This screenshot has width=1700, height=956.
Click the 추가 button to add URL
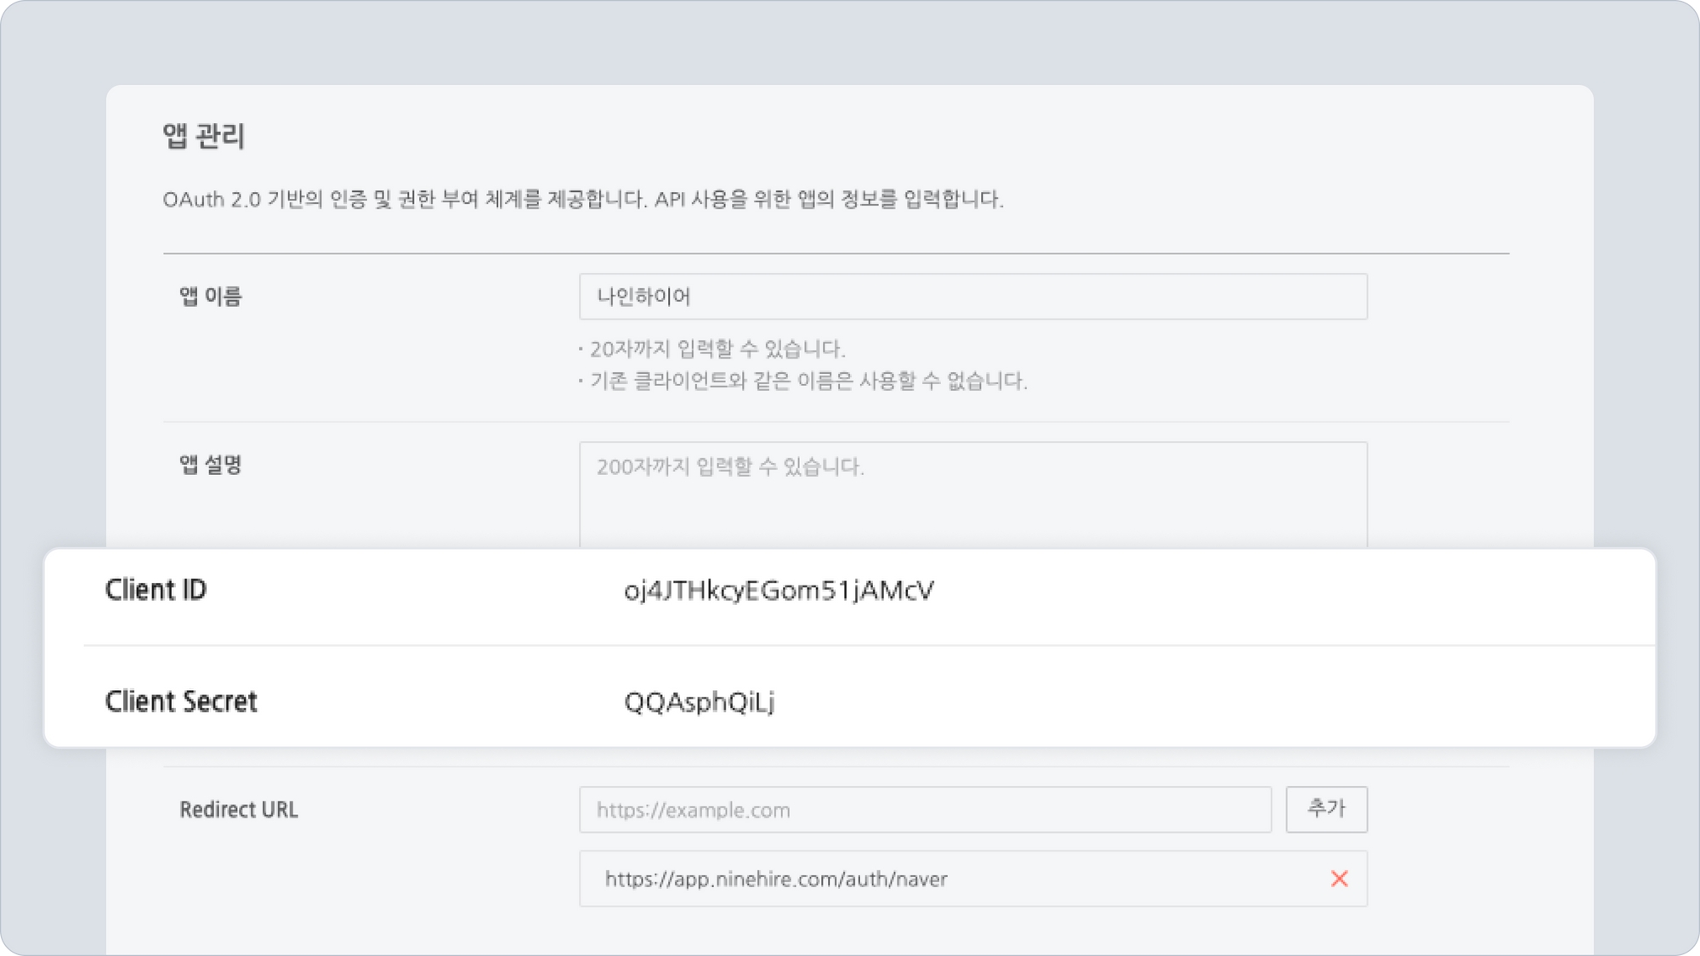point(1326,809)
